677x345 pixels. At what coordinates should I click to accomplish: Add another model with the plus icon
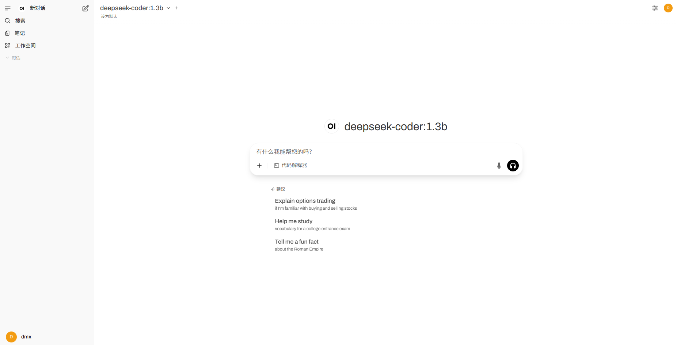[177, 8]
